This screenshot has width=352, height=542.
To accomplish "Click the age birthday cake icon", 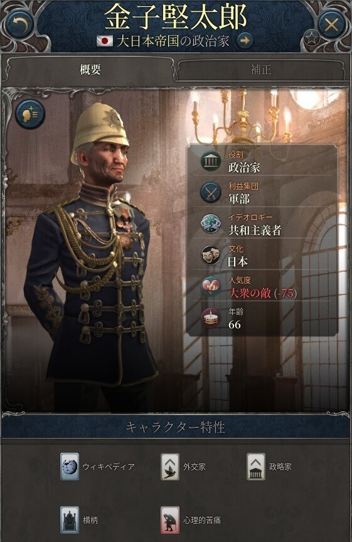I will click(211, 318).
